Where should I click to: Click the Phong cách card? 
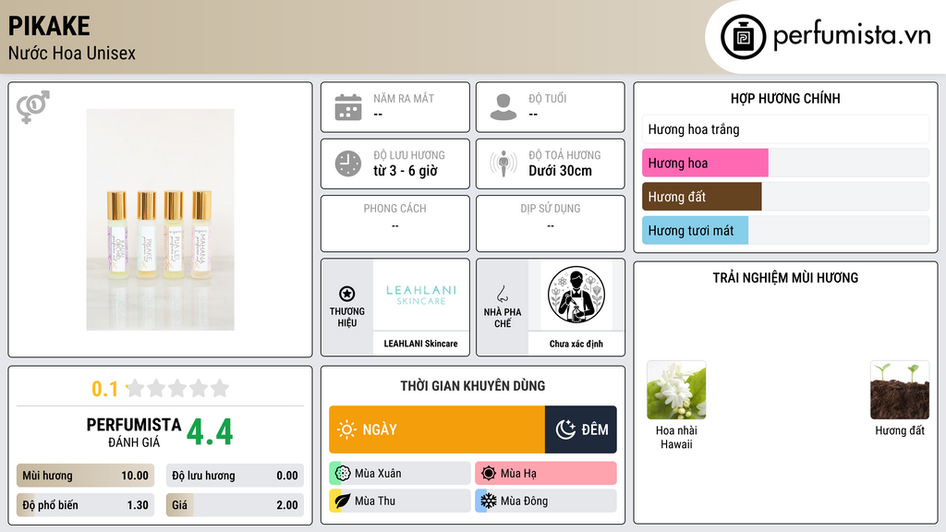click(x=395, y=224)
